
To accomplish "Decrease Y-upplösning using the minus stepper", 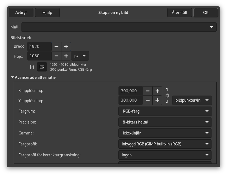I will 147,100.
